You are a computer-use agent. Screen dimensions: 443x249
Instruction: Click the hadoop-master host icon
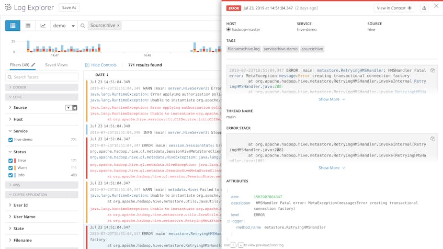(228, 29)
